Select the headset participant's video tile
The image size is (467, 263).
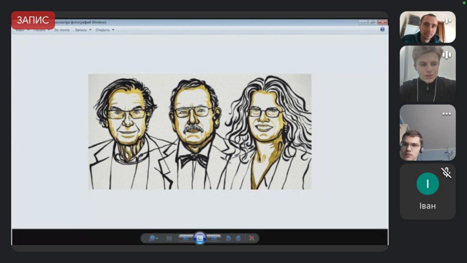(427, 133)
